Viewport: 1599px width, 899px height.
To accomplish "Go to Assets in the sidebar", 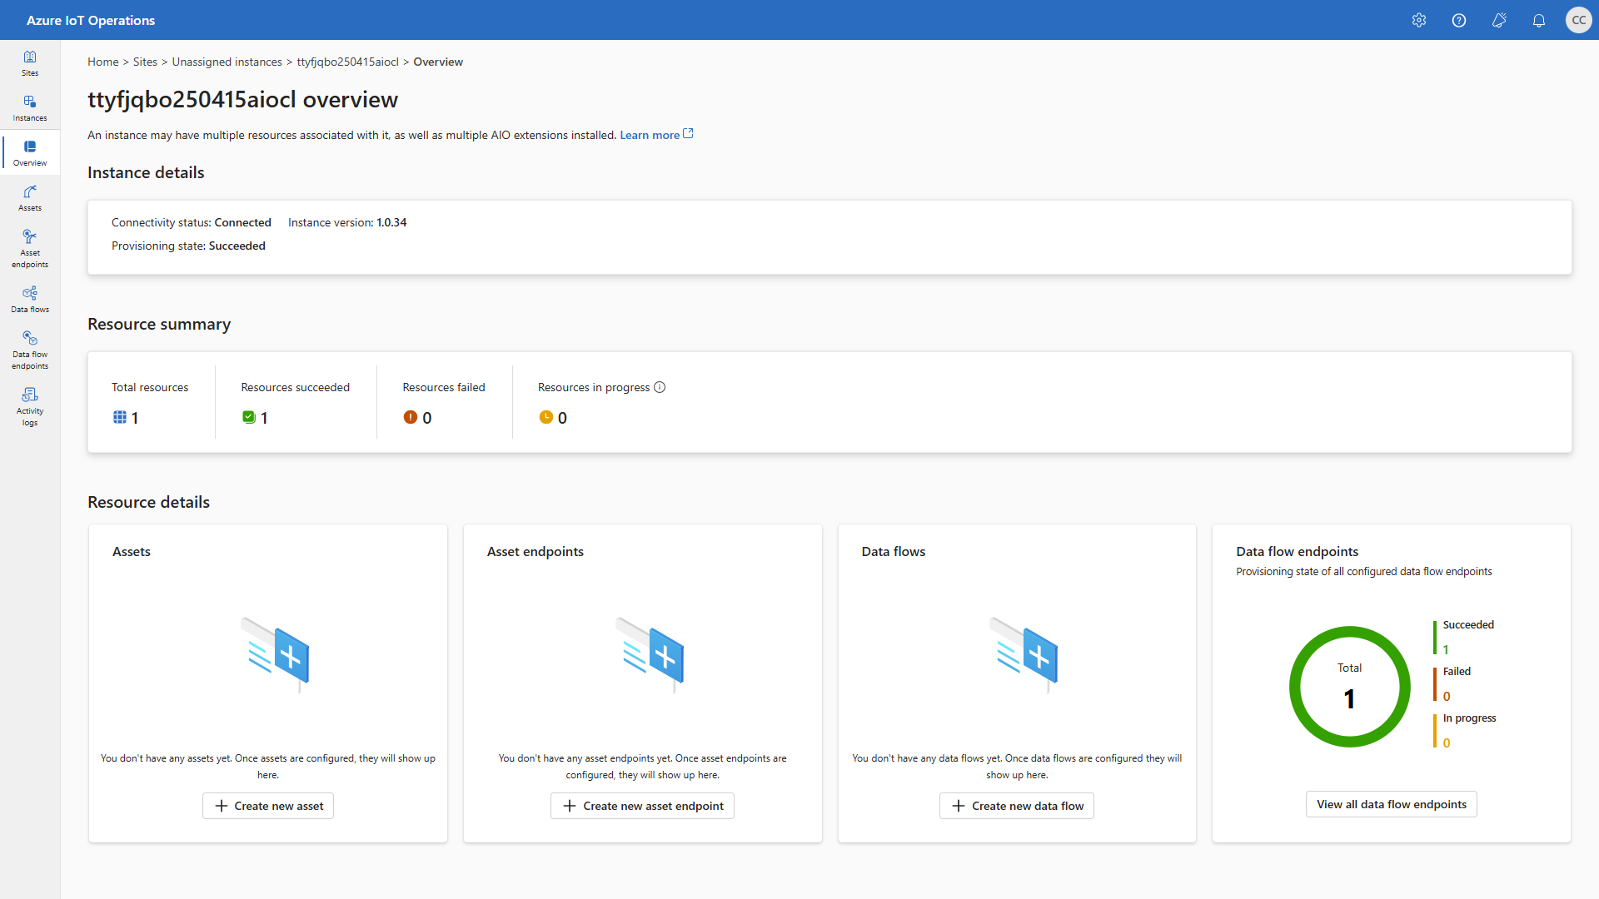I will pos(30,198).
